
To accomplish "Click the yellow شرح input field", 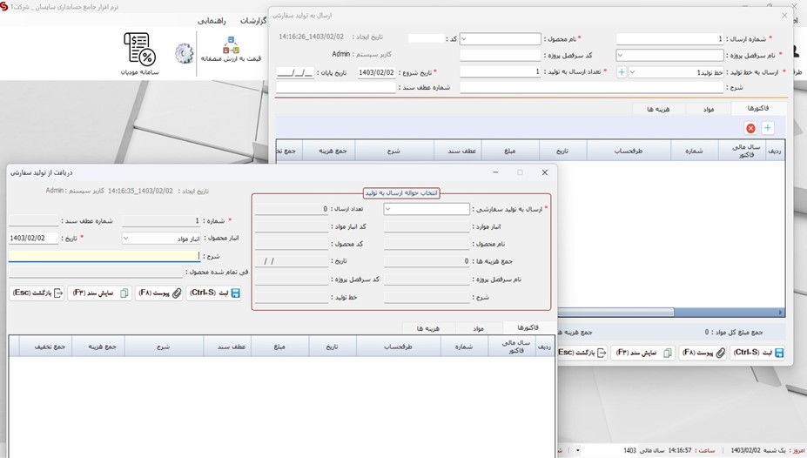I will (x=104, y=256).
